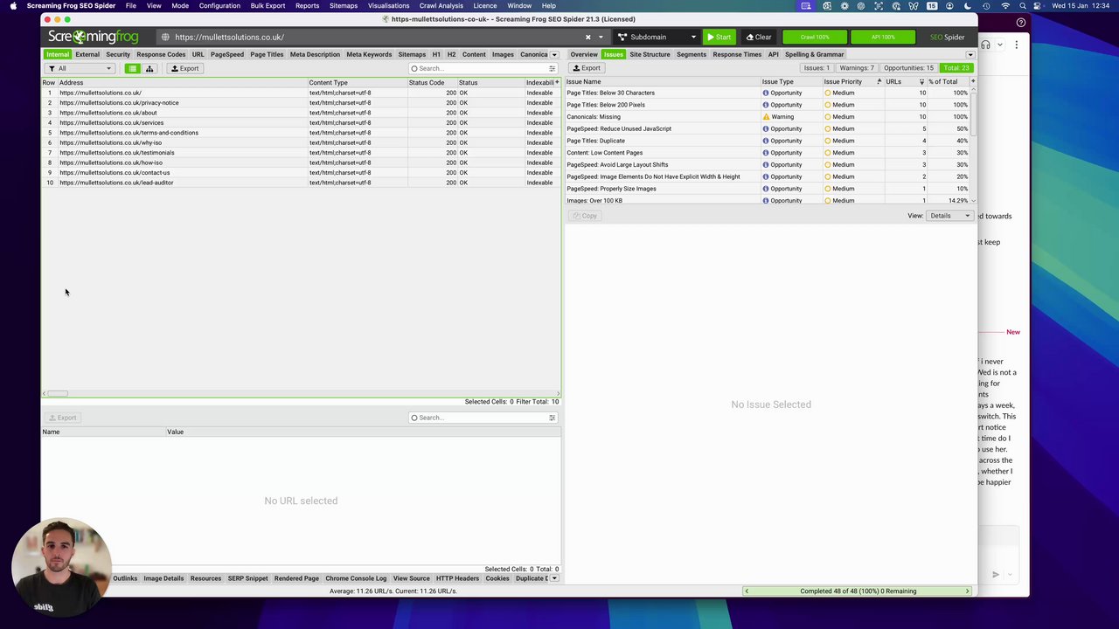Click the Crawl 100% progress bar
1119x629 pixels.
tap(814, 37)
